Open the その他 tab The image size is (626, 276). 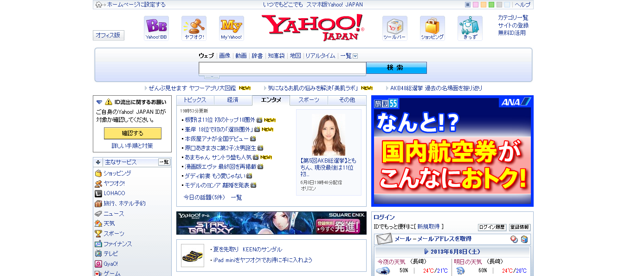pyautogui.click(x=347, y=100)
